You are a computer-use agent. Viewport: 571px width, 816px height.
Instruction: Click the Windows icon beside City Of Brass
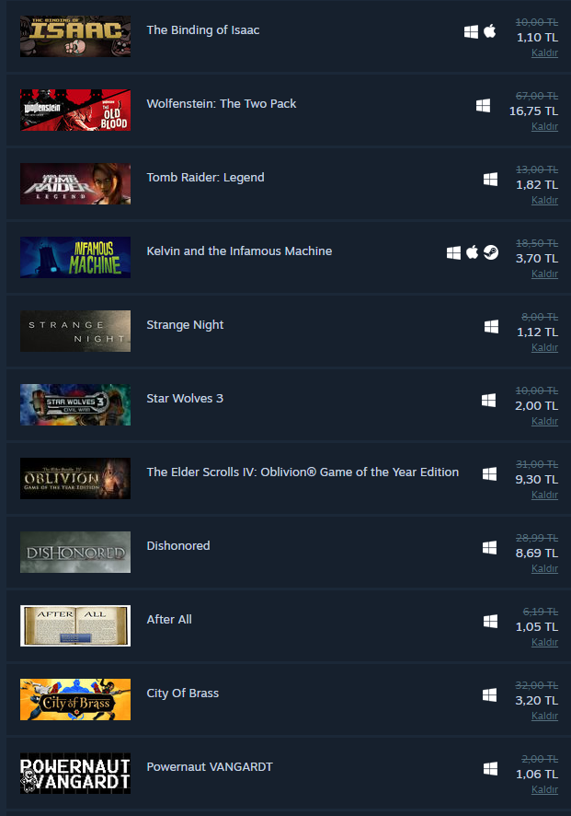[489, 694]
